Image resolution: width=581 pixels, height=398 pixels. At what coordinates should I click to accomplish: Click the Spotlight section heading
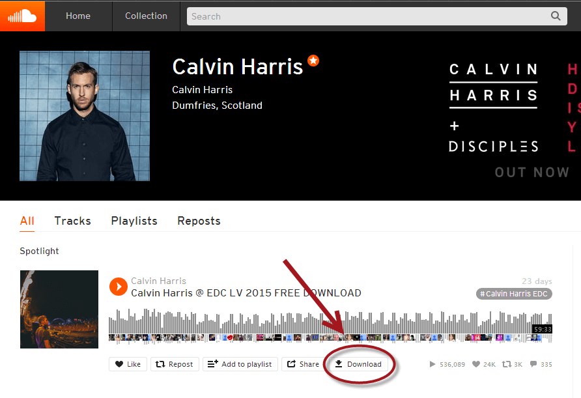(39, 251)
